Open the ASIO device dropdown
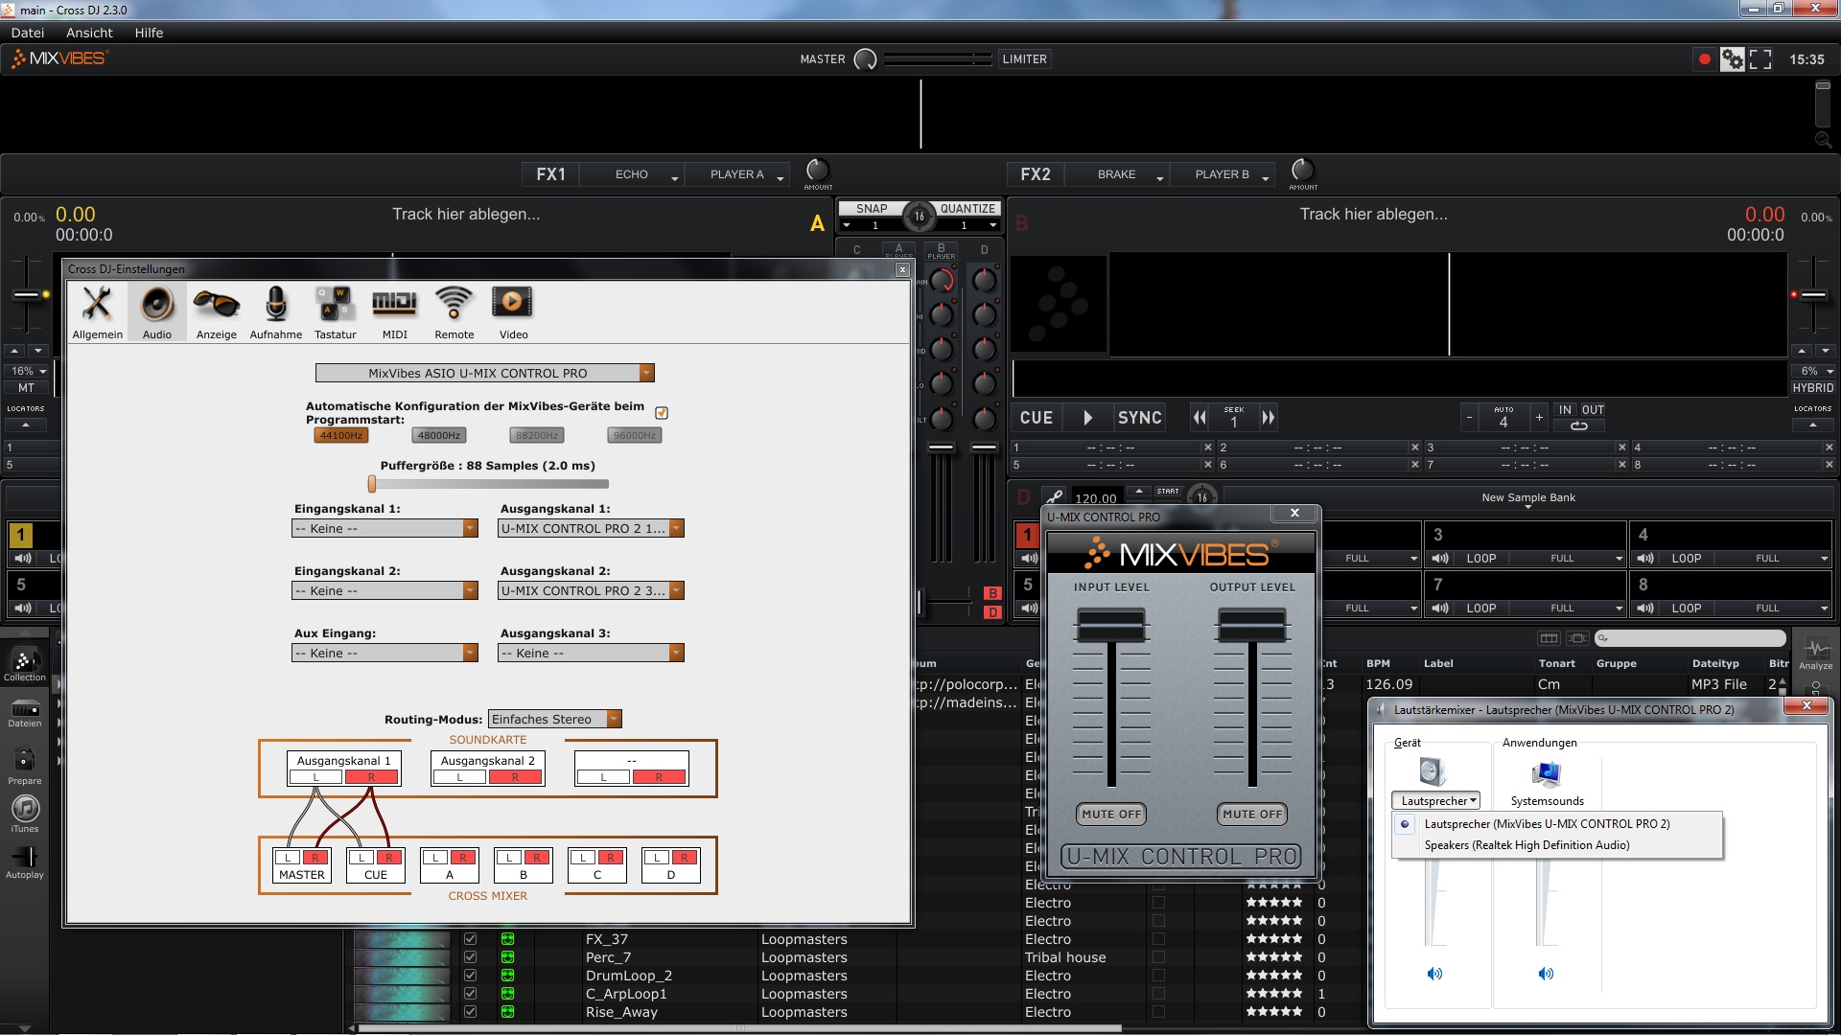 (485, 373)
